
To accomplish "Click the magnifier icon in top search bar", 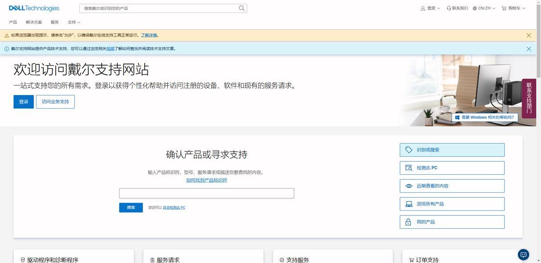I will point(242,8).
